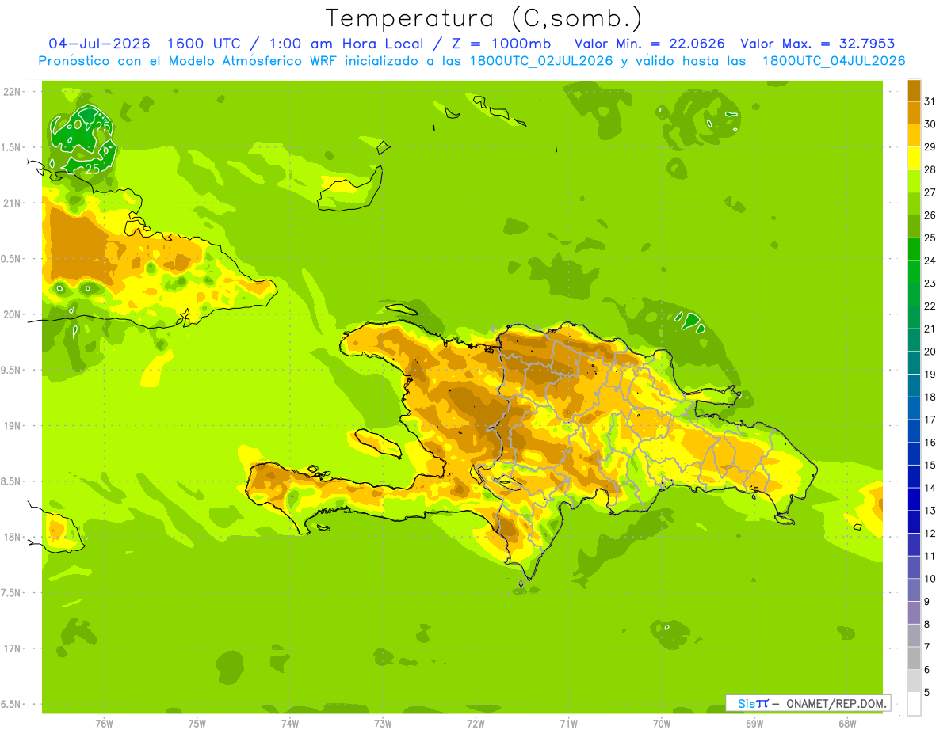Click the "1800UTC_02JUL2026" initialization time text
This screenshot has width=951, height=734.
click(x=541, y=61)
